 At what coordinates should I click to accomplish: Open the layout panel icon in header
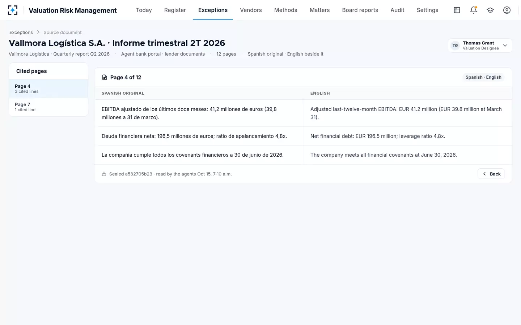tap(457, 10)
